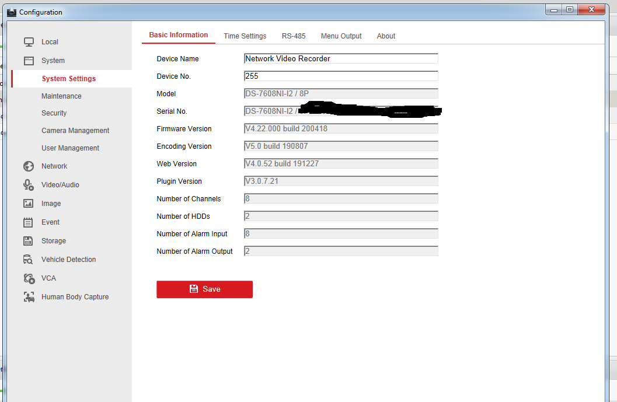Go to the Menu Output tab

coord(341,36)
